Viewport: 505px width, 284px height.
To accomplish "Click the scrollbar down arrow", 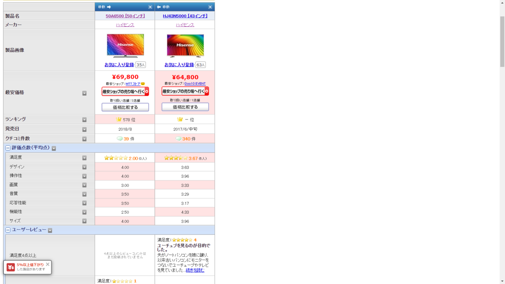I will click(x=502, y=281).
